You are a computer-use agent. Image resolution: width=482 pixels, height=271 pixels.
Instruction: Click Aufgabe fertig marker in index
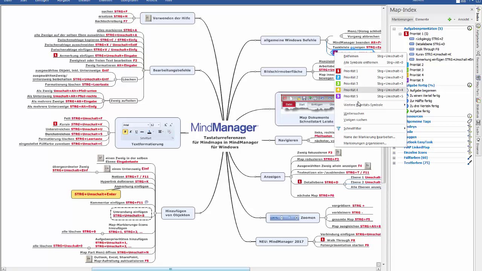(x=420, y=111)
